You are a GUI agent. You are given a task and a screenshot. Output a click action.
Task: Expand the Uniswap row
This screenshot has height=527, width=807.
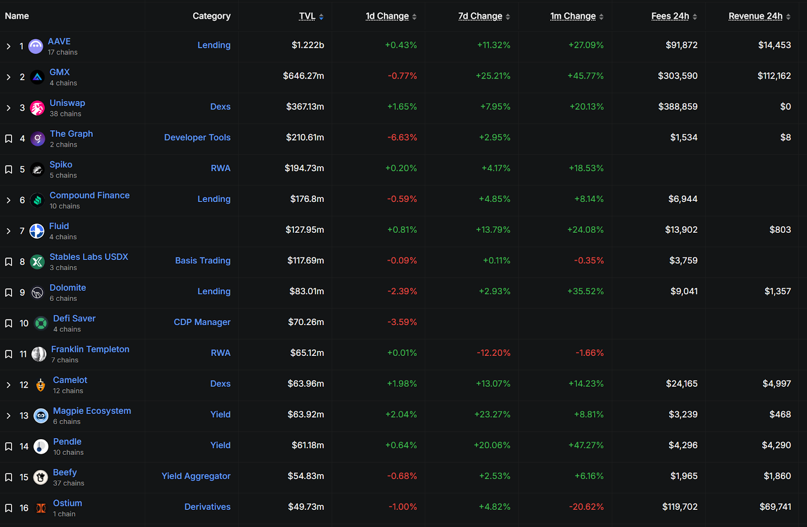tap(9, 108)
